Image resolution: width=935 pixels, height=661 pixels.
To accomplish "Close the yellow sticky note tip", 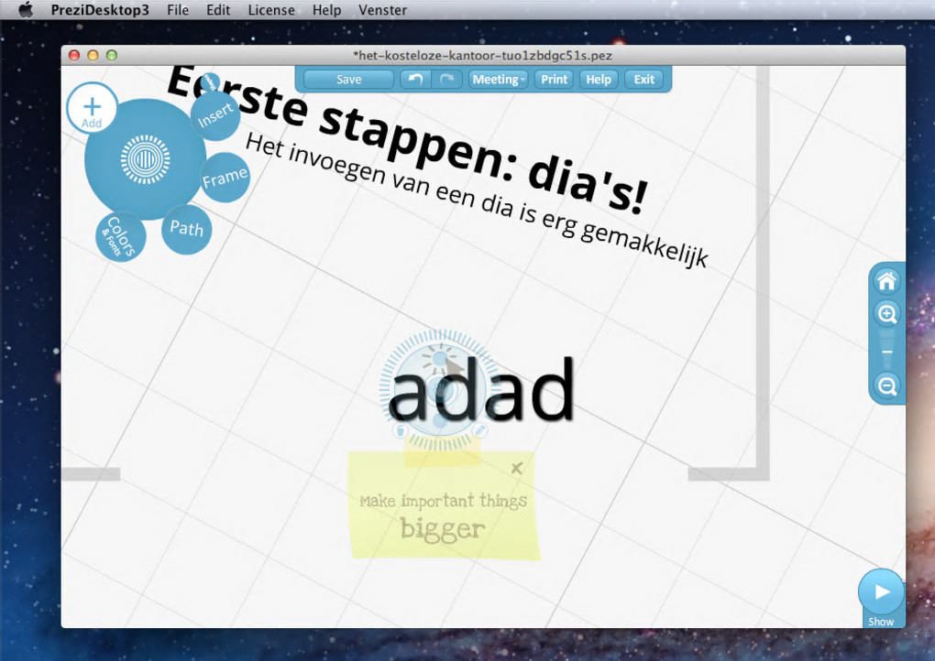I will pyautogui.click(x=516, y=468).
